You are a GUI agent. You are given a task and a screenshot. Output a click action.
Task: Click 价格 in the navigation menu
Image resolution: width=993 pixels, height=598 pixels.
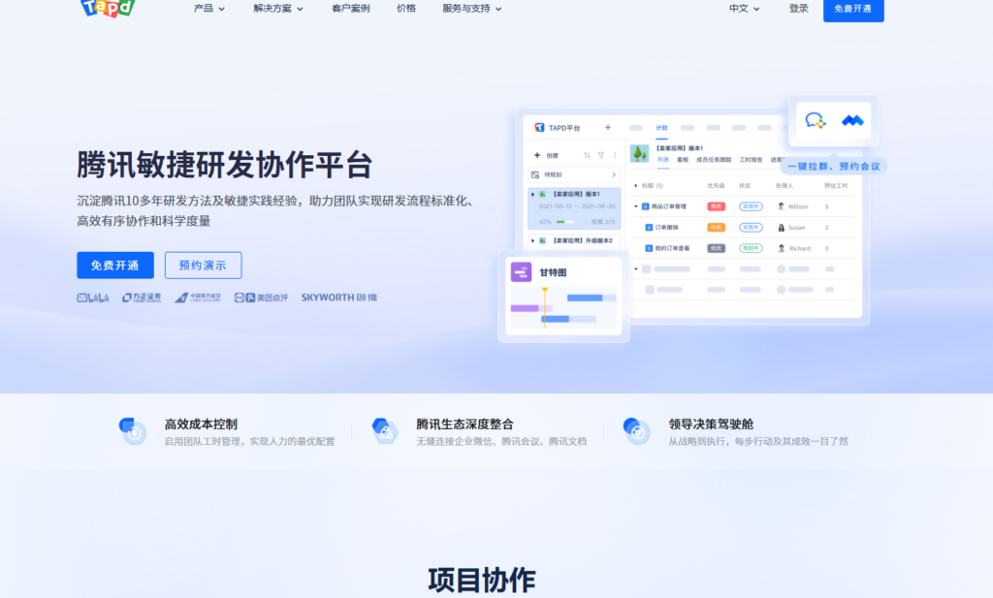click(406, 9)
